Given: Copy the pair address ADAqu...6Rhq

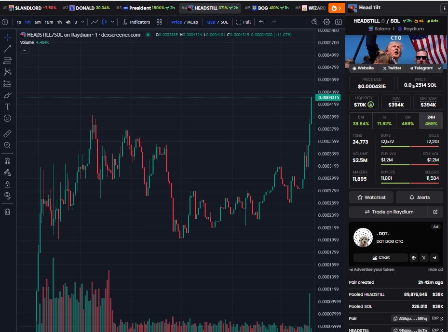Looking at the screenshot, I should tap(410, 319).
